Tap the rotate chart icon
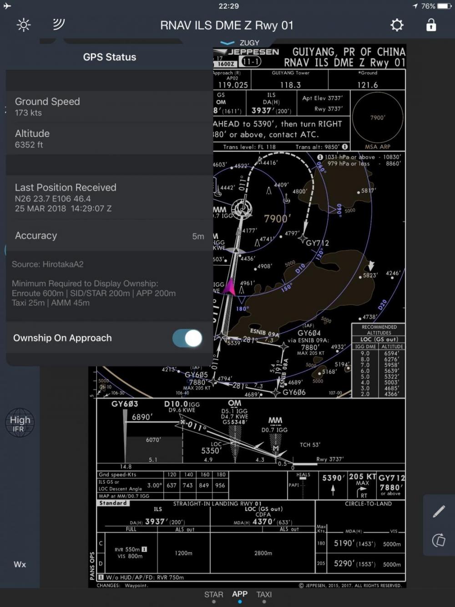 439,540
